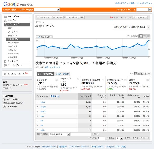Open help for 平均サイト滞在時間 metric
Screen dimensions: 154x149
103,80
